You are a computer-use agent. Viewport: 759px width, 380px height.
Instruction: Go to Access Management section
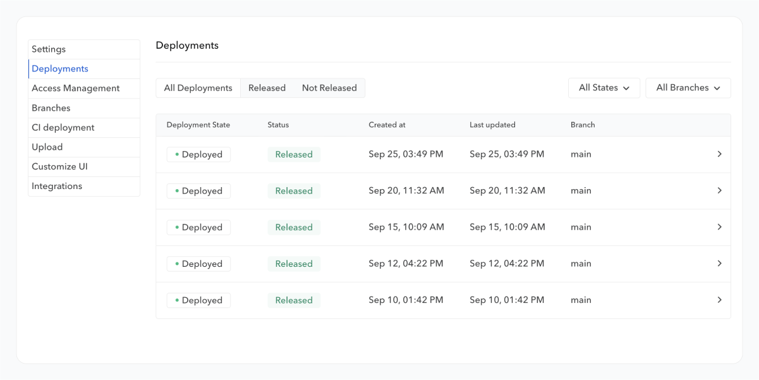(x=75, y=89)
